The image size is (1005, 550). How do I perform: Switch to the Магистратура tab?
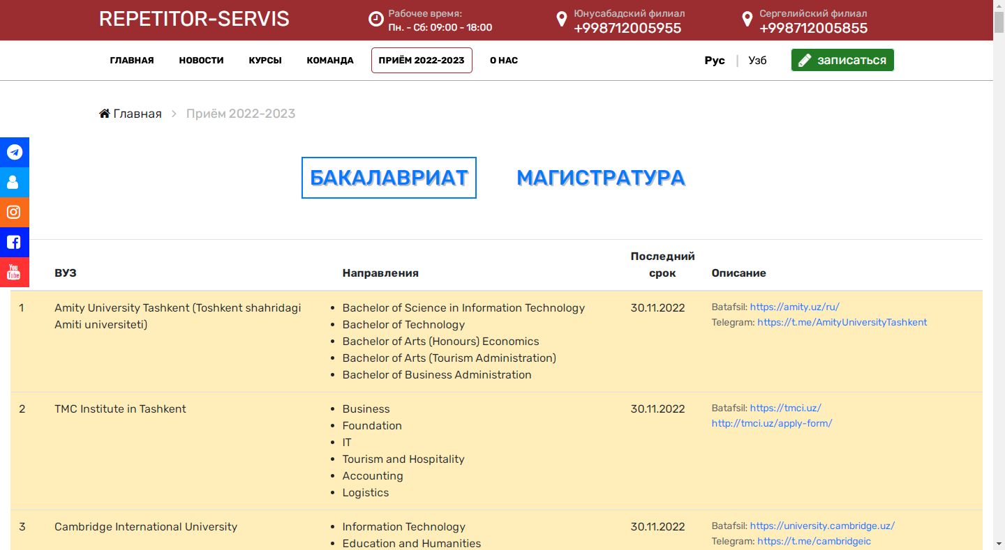tap(600, 178)
